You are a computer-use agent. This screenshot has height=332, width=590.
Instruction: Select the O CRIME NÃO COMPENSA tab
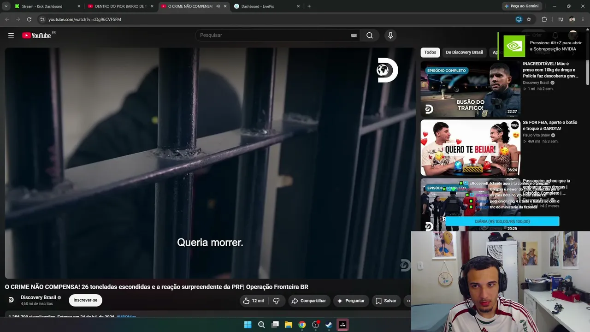(x=190, y=6)
